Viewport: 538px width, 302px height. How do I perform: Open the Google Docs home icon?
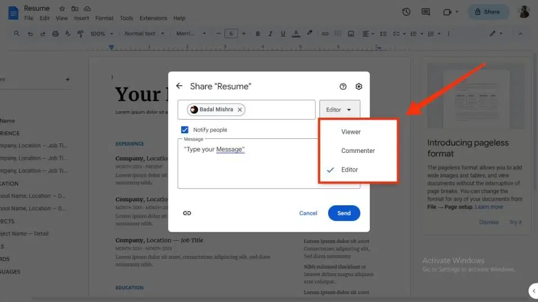click(13, 13)
